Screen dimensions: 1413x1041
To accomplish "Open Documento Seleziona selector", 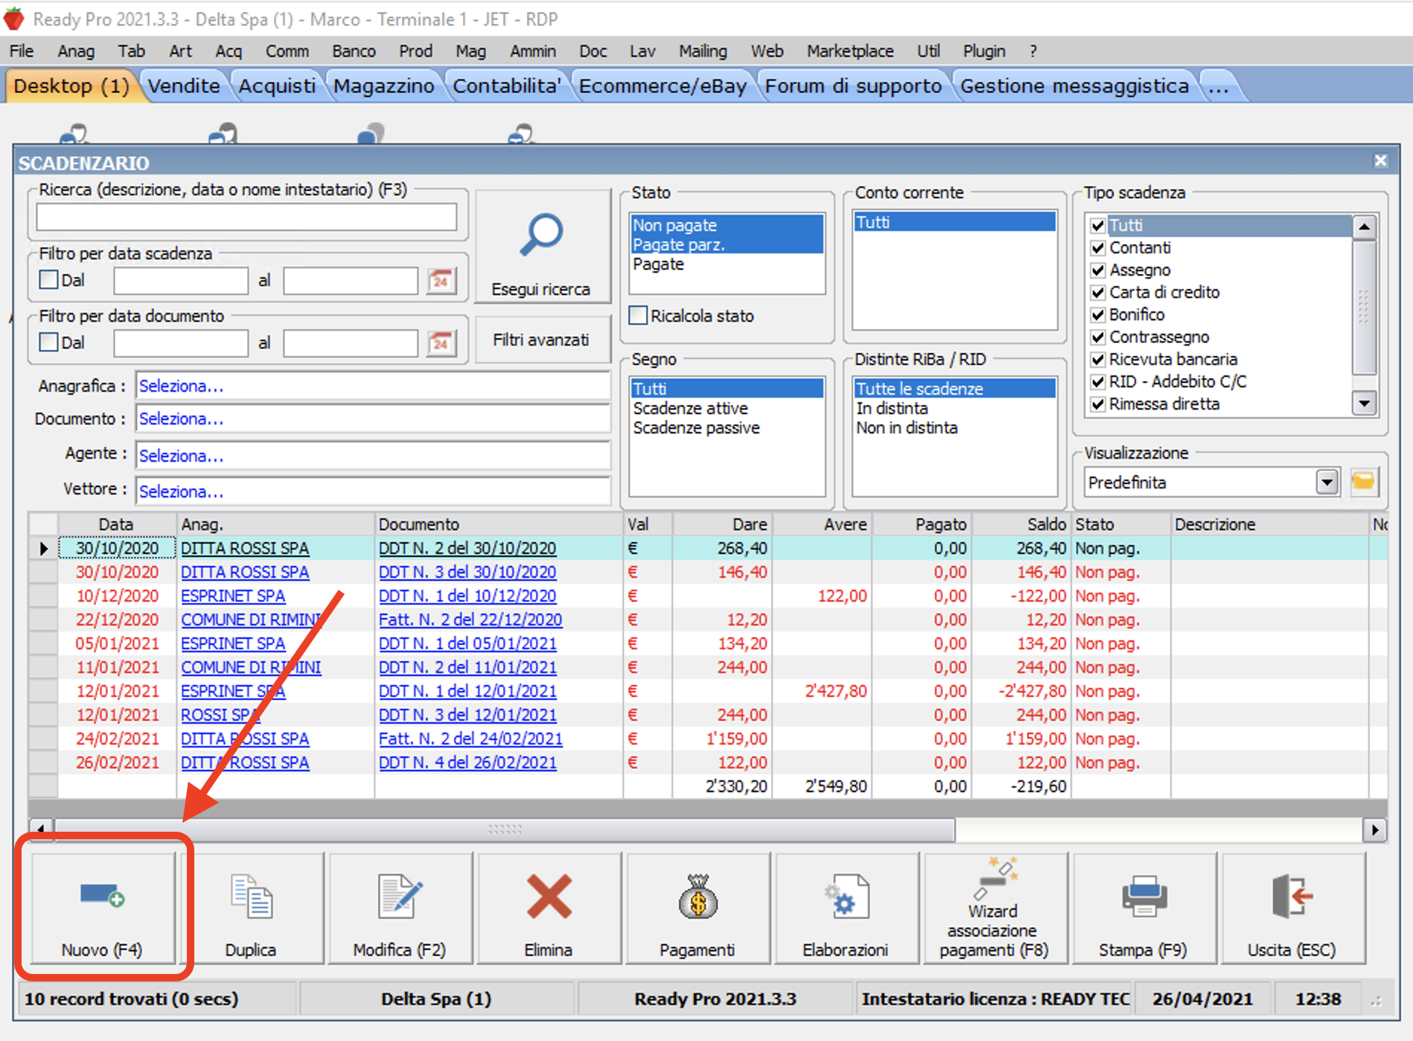I will coord(372,418).
